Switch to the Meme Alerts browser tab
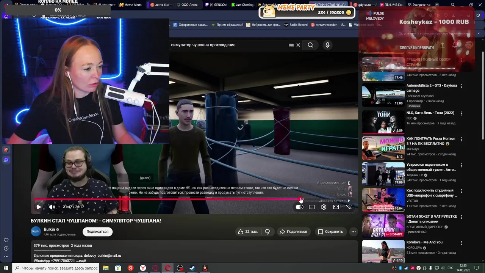Viewport: 485px width, 273px height. (130, 5)
